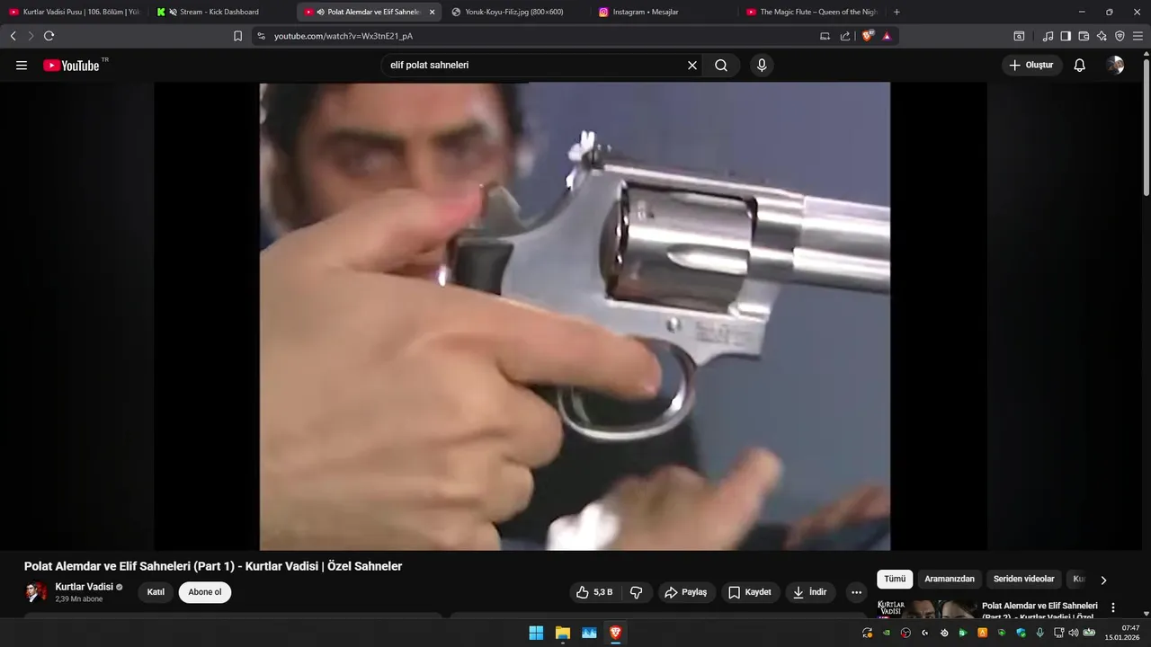The width and height of the screenshot is (1151, 647).
Task: Open Leo AI sparkle icon
Action: 1102,36
